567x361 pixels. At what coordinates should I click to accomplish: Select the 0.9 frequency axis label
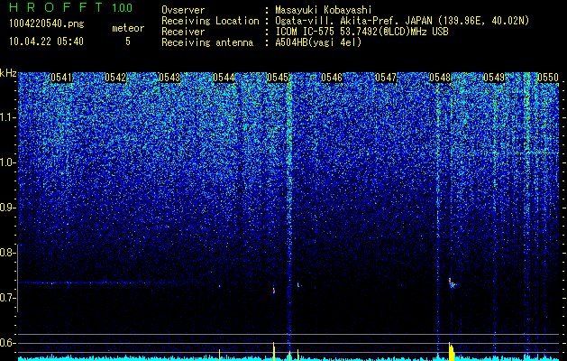(x=7, y=208)
